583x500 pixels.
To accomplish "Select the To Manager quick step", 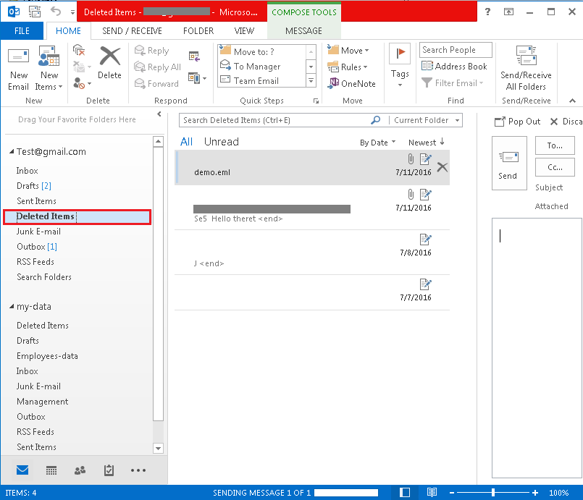I will (x=262, y=66).
